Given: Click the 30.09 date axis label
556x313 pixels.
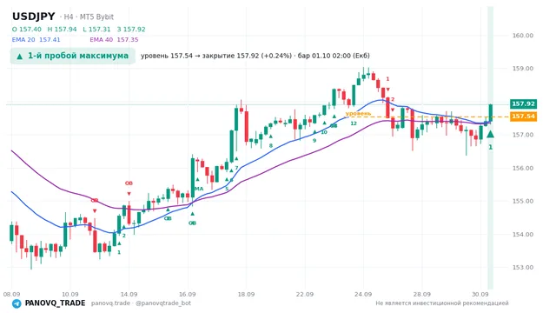Looking at the screenshot, I should (480, 294).
